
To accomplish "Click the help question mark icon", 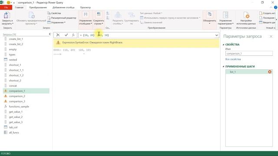I will [276, 7].
